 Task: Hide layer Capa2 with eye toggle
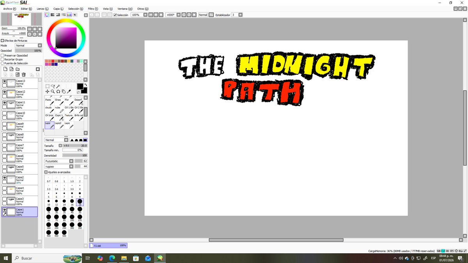5,178
